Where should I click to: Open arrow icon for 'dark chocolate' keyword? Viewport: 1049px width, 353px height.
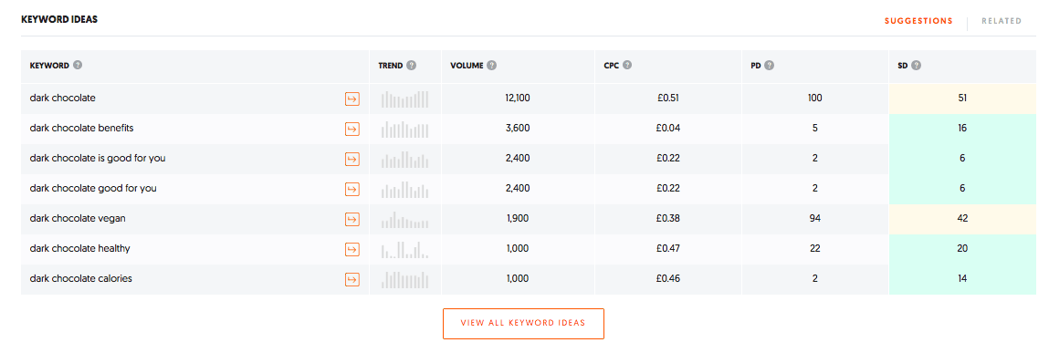pos(351,99)
